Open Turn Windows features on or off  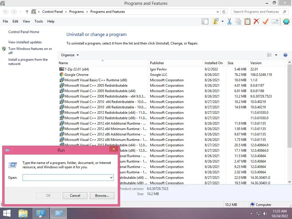click(x=30, y=51)
